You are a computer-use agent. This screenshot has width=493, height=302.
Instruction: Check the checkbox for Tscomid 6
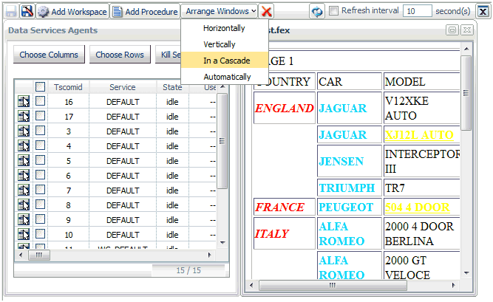pos(40,175)
